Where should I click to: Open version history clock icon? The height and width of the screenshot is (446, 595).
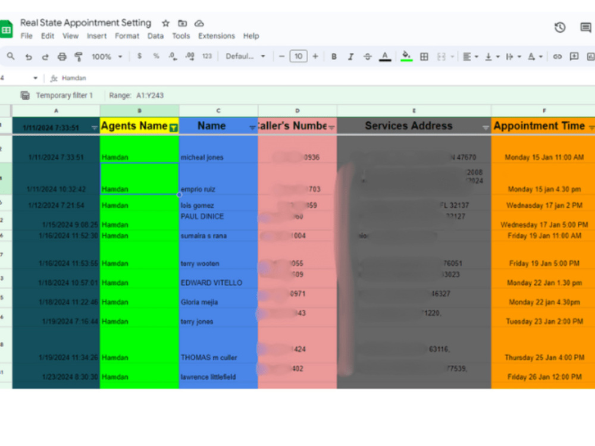pos(560,27)
